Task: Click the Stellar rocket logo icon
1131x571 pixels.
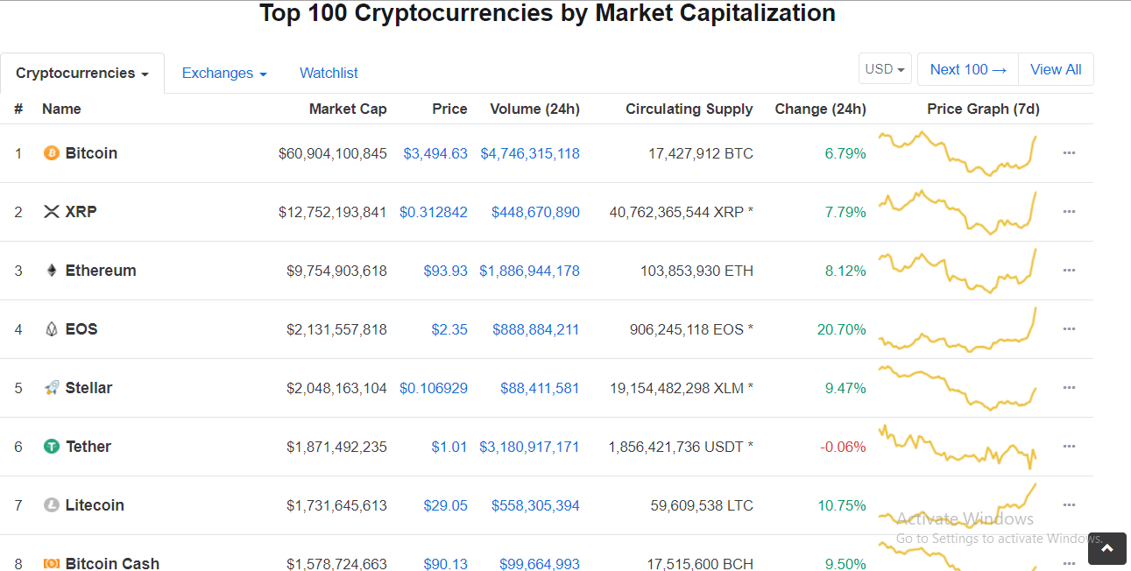Action: [52, 388]
